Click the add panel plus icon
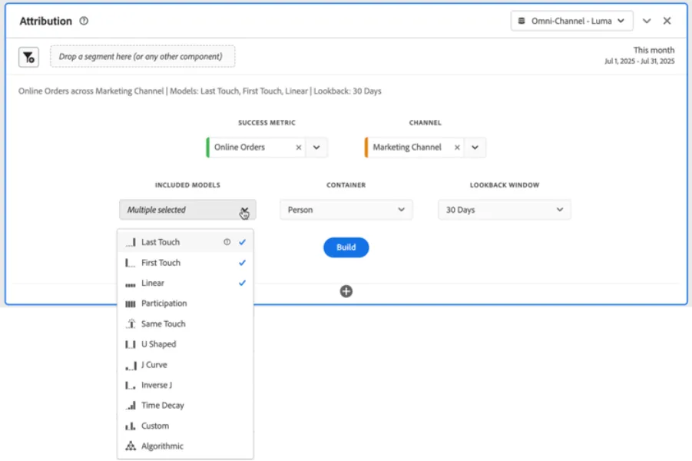 pos(346,291)
